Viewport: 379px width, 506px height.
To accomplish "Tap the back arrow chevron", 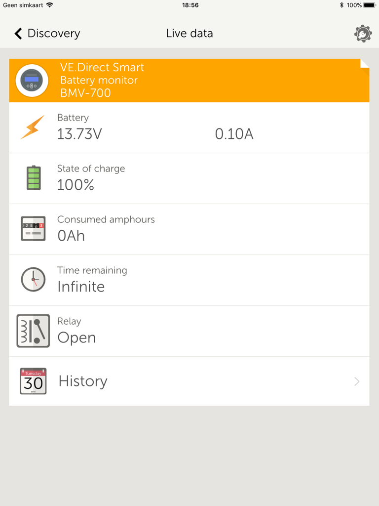I will 18,33.
